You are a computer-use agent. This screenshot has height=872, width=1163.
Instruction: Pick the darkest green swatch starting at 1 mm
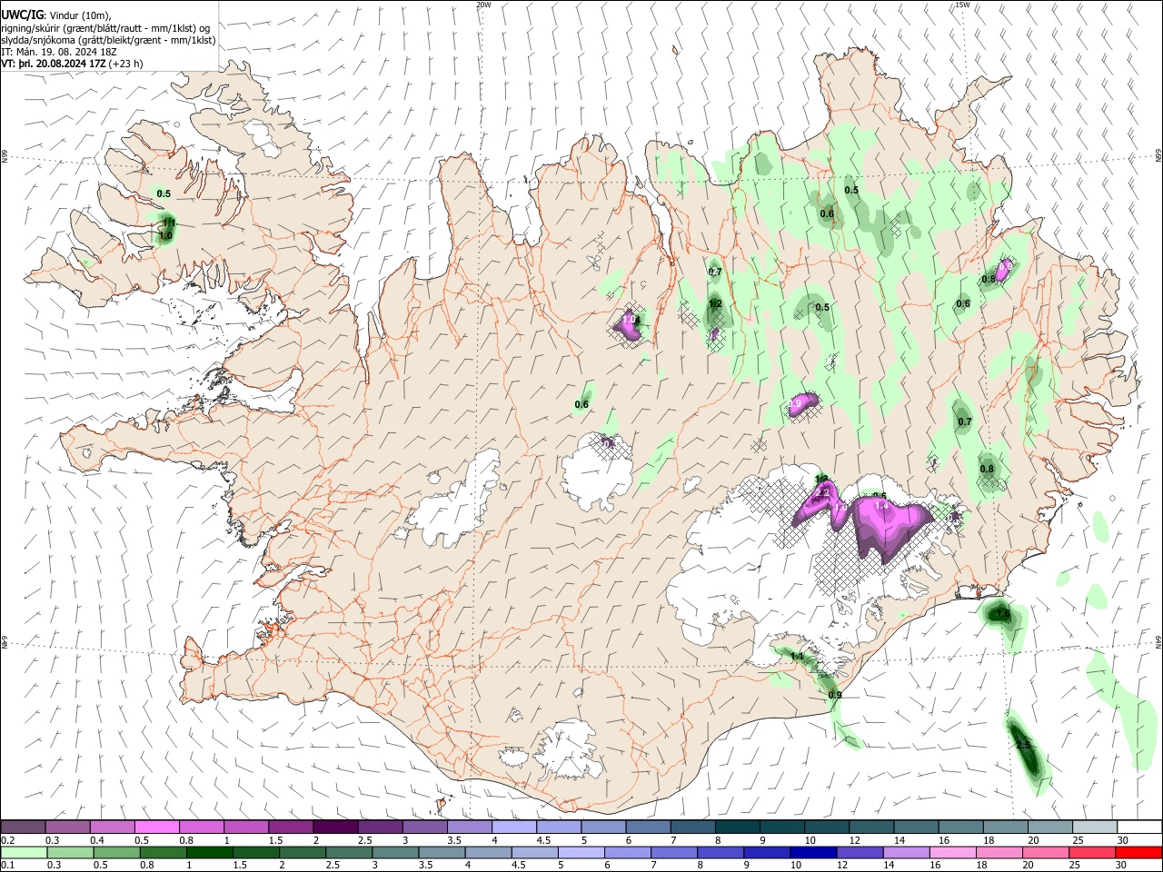[209, 852]
